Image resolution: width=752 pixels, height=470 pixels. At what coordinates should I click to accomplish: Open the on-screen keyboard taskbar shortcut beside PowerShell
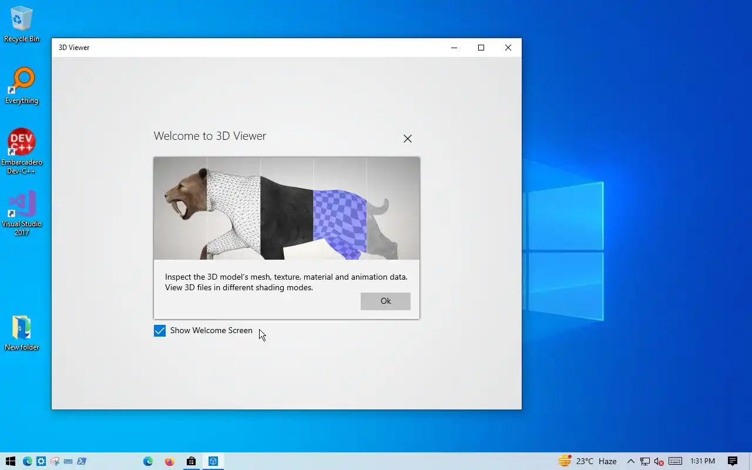[x=68, y=461]
